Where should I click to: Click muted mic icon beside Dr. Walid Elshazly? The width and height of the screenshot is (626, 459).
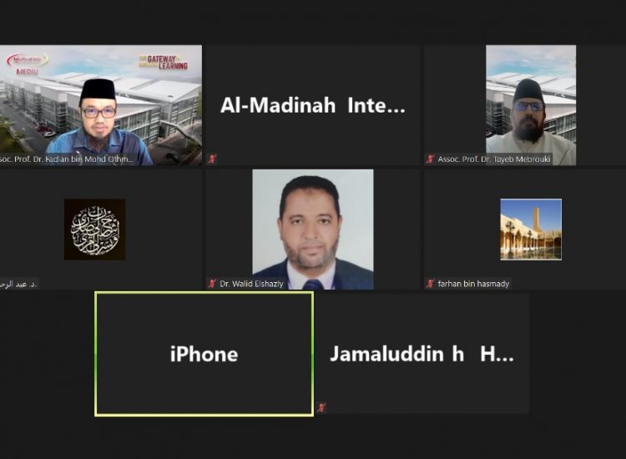(x=212, y=284)
